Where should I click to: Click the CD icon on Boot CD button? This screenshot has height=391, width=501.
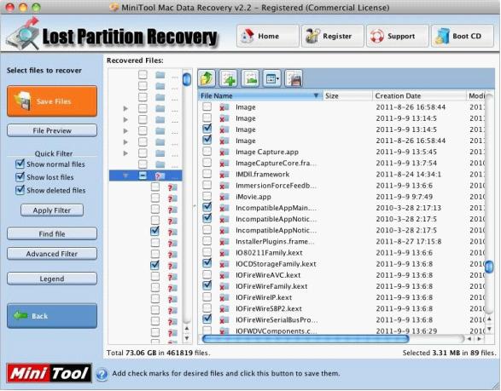point(442,36)
